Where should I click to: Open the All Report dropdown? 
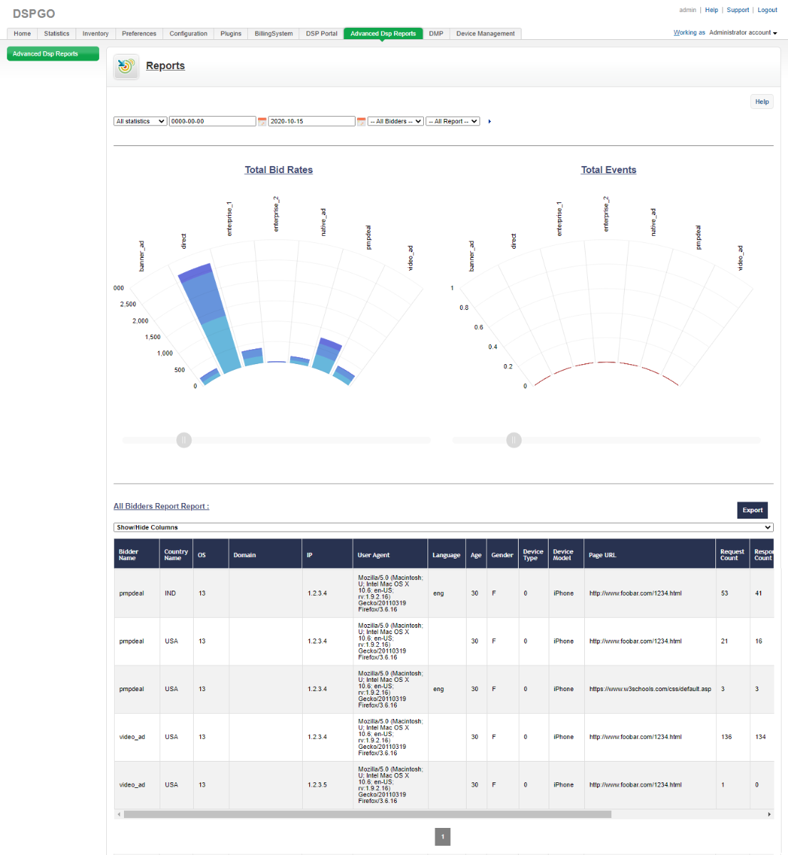pos(452,122)
